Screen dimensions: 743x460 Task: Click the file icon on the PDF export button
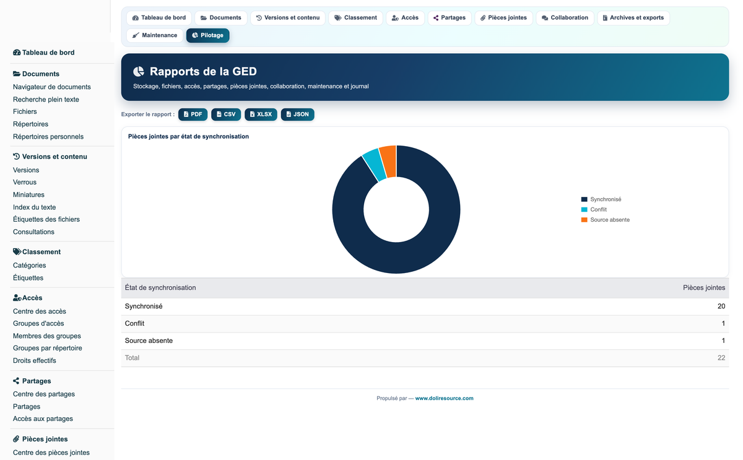[186, 115]
